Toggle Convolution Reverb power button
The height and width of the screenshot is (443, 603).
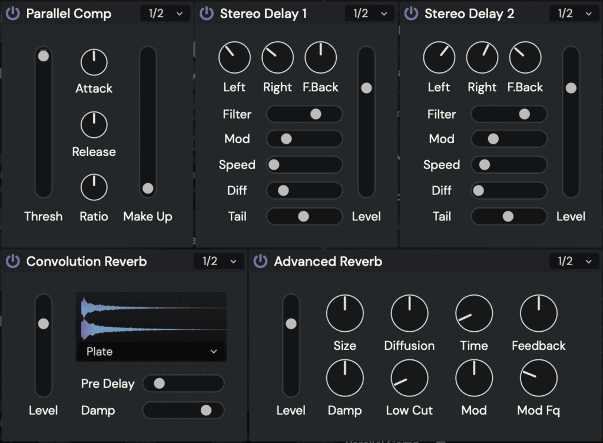tap(13, 261)
